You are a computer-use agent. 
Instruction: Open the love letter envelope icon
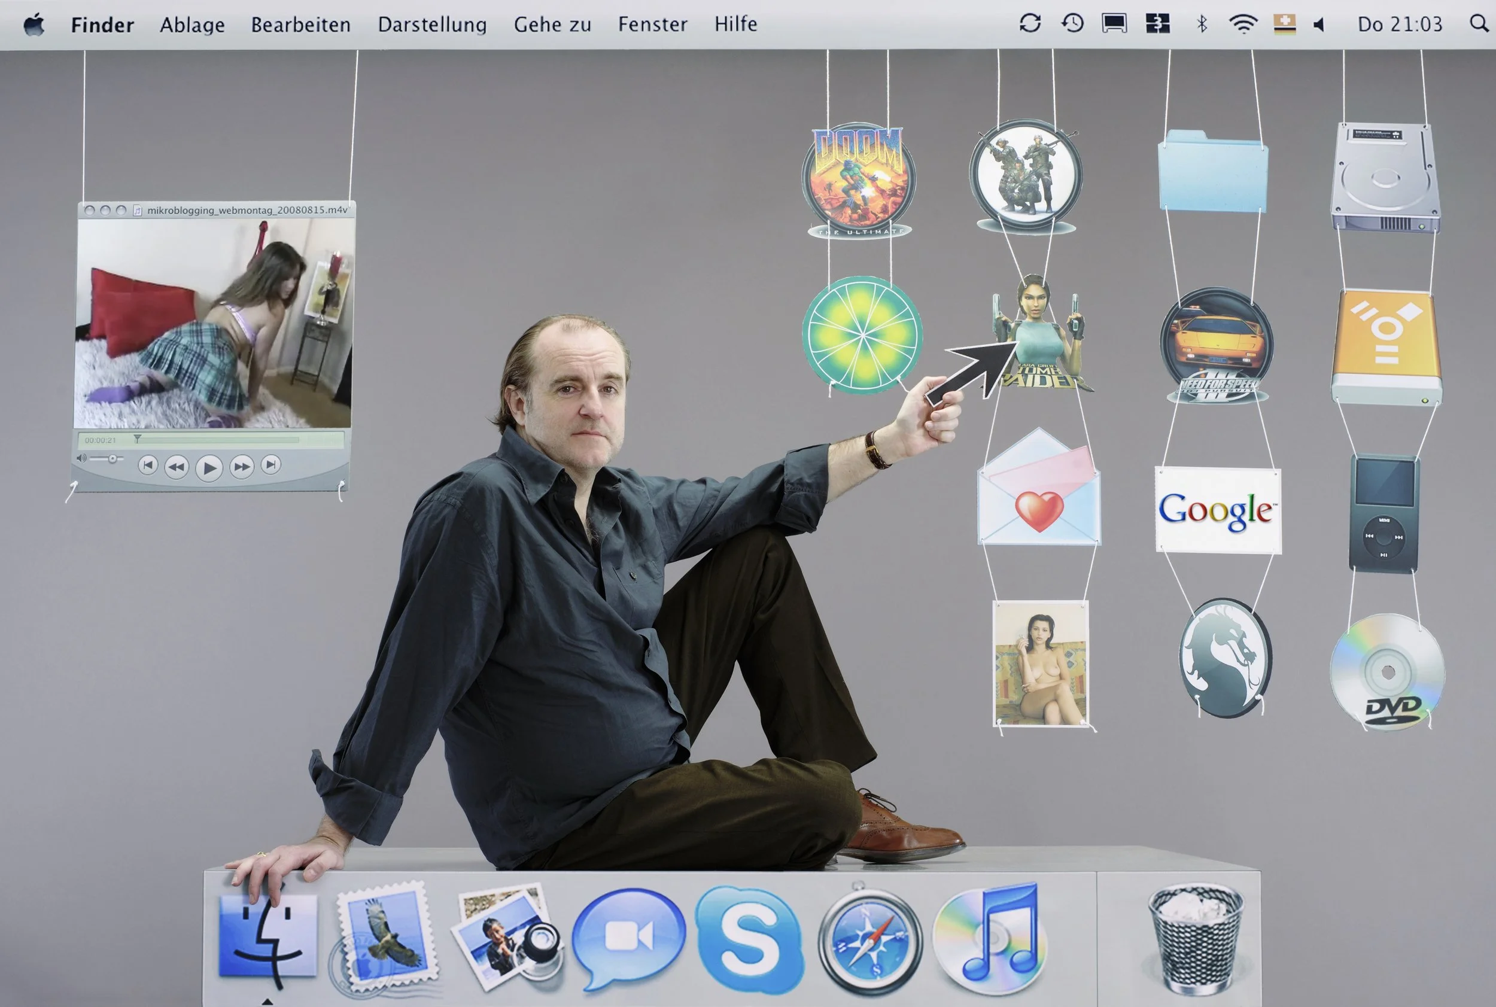coord(1039,487)
